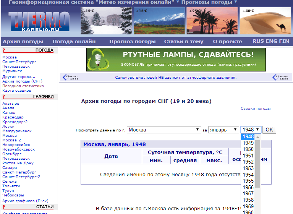Click the right thermo info arrow icon
This screenshot has height=214, width=293.
(280, 77)
